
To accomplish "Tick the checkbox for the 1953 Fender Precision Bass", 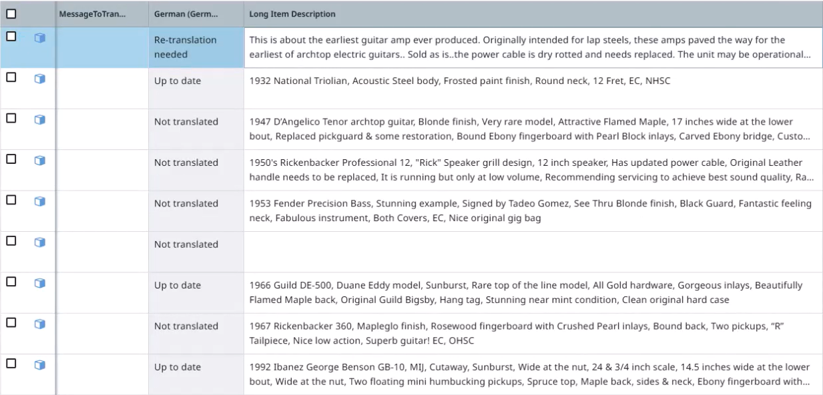I will [11, 200].
